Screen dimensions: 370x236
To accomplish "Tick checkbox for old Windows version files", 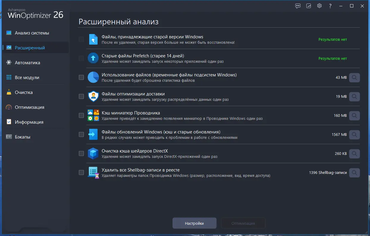I will click(x=81, y=39).
